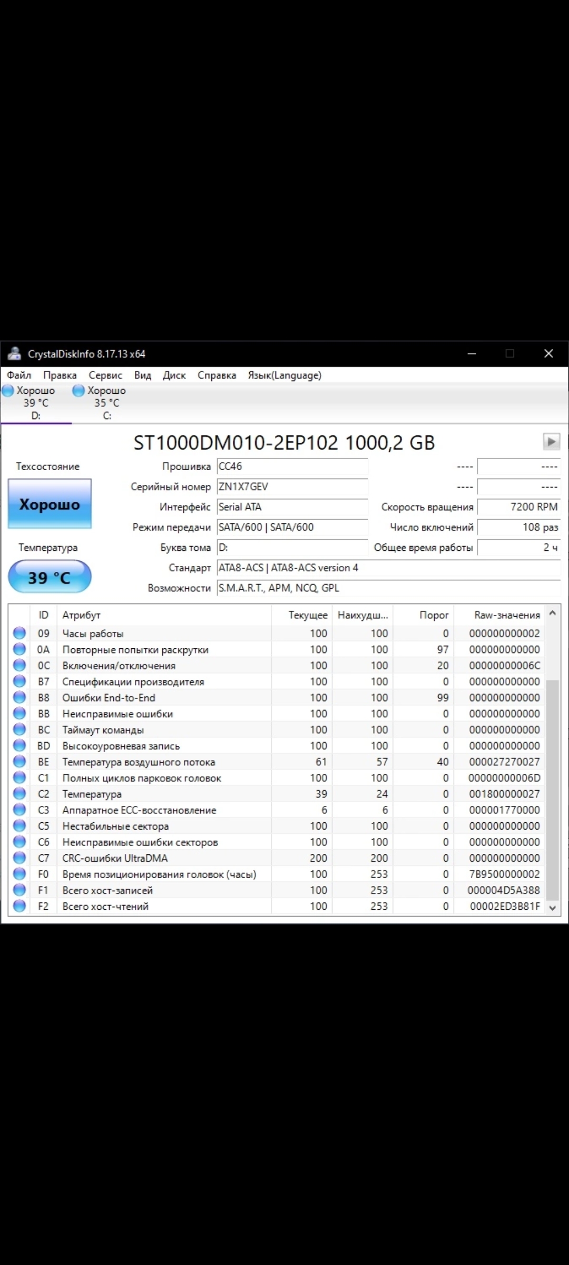Click the Возможности field with S.M.A.R.T.
The image size is (569, 1265).
click(x=389, y=588)
